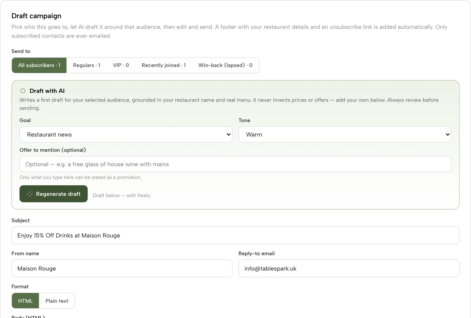The image size is (471, 318).
Task: Open the Goal dropdown showing Restaurant news
Action: 126,134
